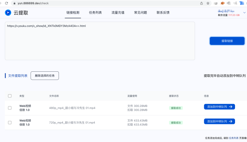Click the 云提取 site title text
Viewport: 247px width, 142px height.
tap(21, 13)
